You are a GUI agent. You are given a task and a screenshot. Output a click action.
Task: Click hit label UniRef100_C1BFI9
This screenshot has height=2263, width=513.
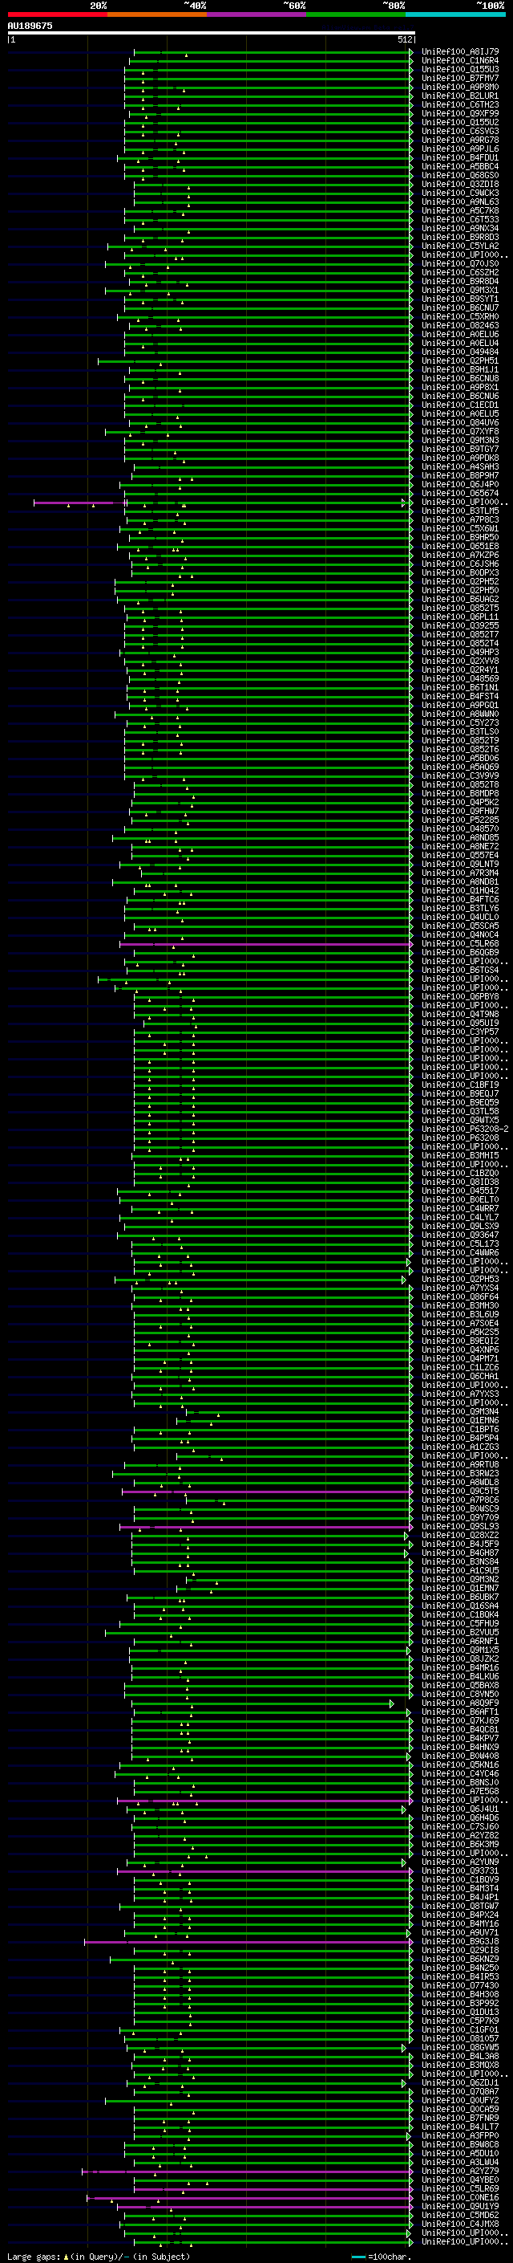460,1085
